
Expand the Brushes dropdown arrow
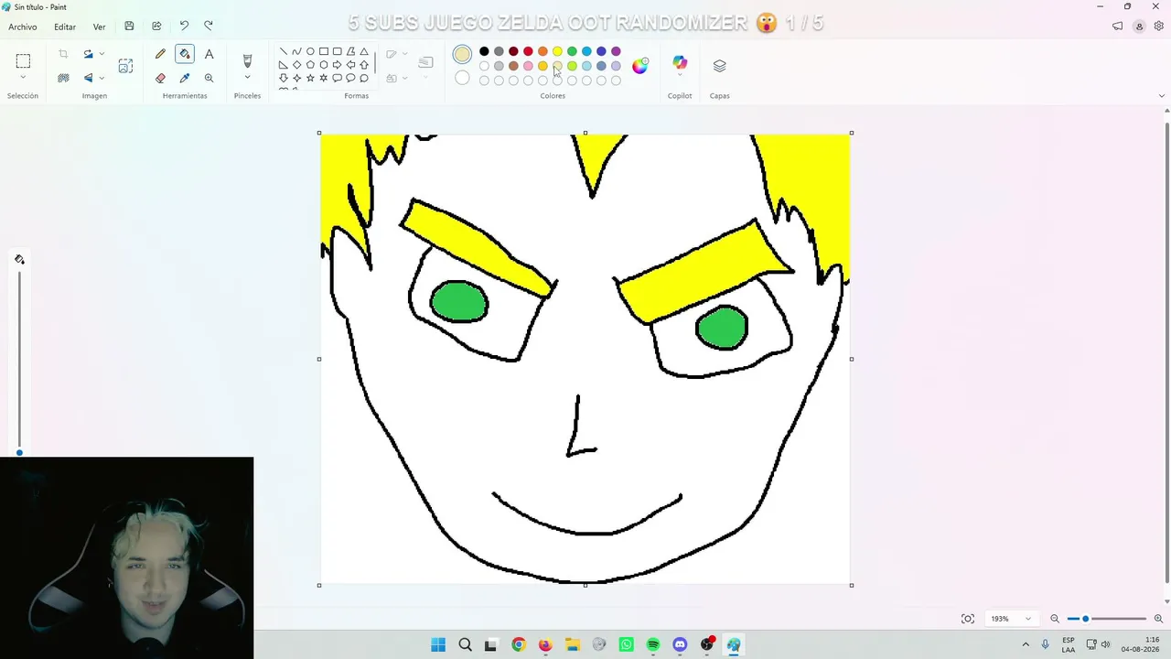coord(247,78)
